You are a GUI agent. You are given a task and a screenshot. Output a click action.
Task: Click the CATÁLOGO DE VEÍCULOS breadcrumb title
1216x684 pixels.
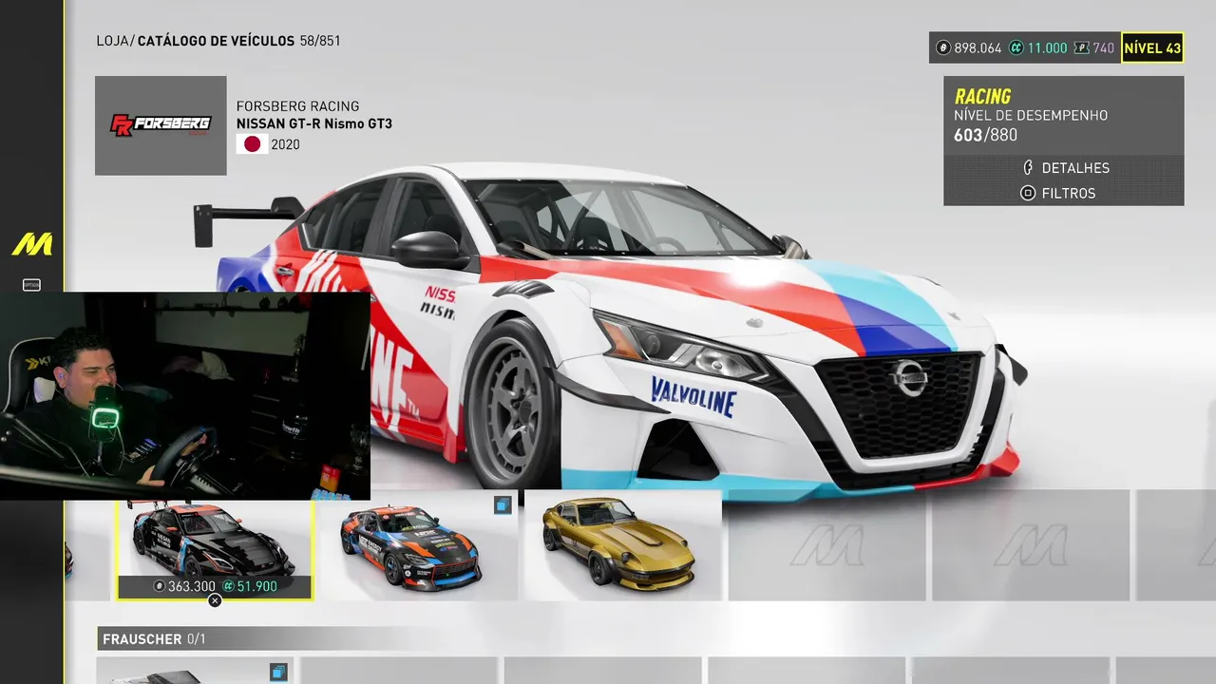coord(215,41)
